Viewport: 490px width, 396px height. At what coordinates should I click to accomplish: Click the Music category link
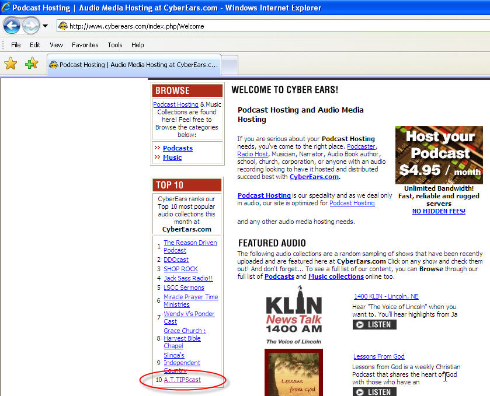(172, 157)
